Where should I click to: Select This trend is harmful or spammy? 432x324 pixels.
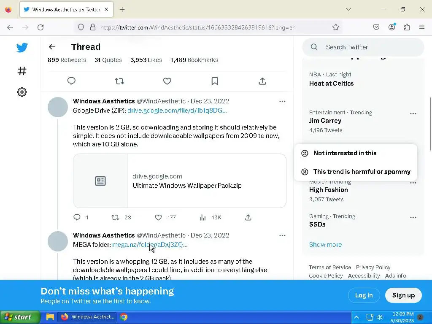pos(355,172)
